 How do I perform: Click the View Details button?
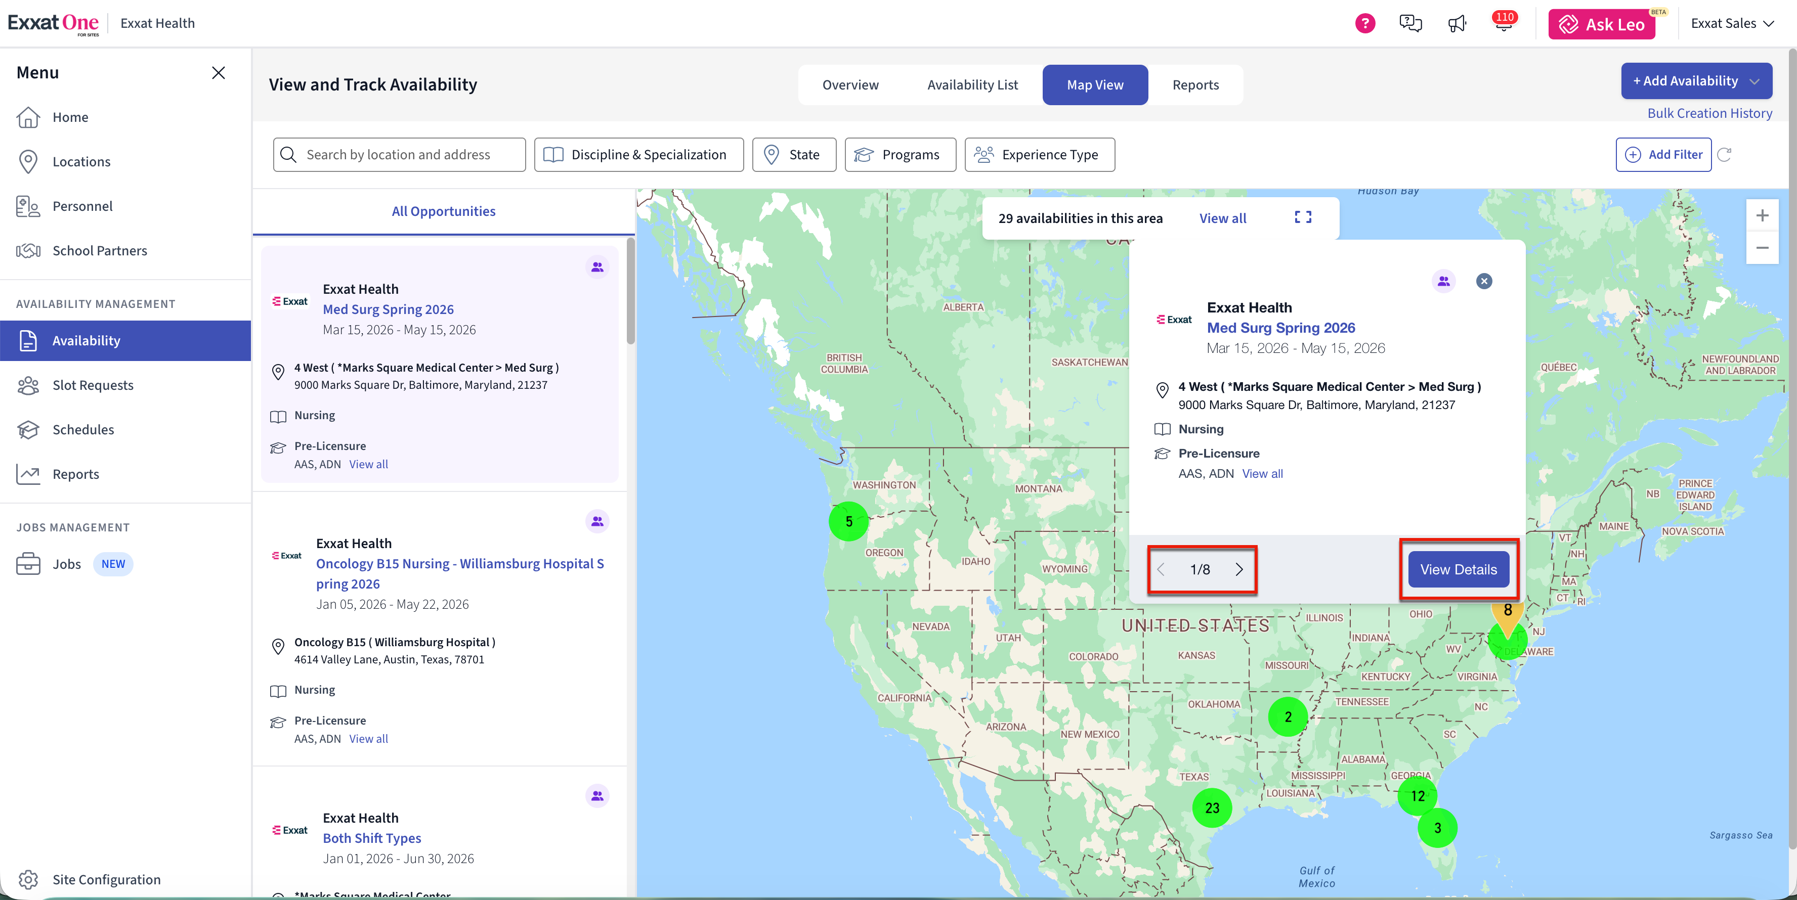[x=1458, y=569]
